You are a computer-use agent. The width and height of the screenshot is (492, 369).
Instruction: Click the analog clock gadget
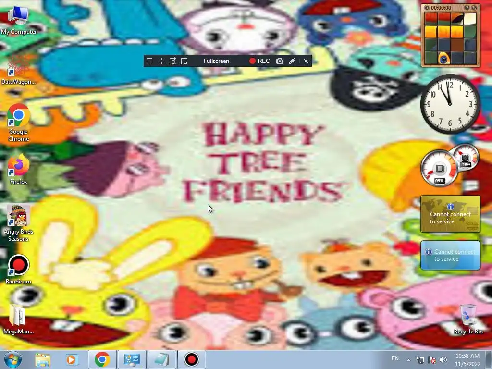coord(450,104)
